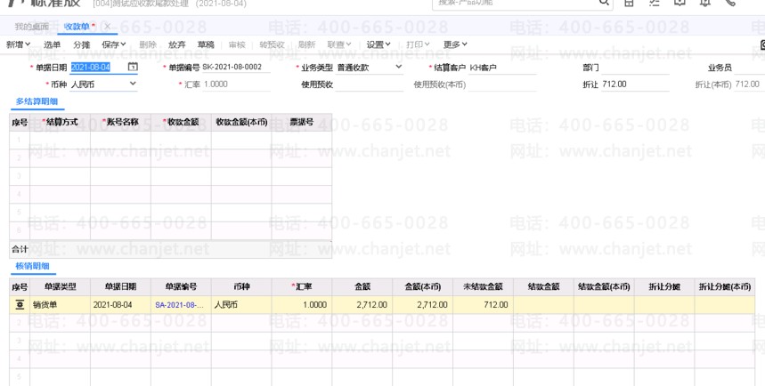765x386 pixels.
Task: Click the 单据类型 column header
Action: click(60, 286)
